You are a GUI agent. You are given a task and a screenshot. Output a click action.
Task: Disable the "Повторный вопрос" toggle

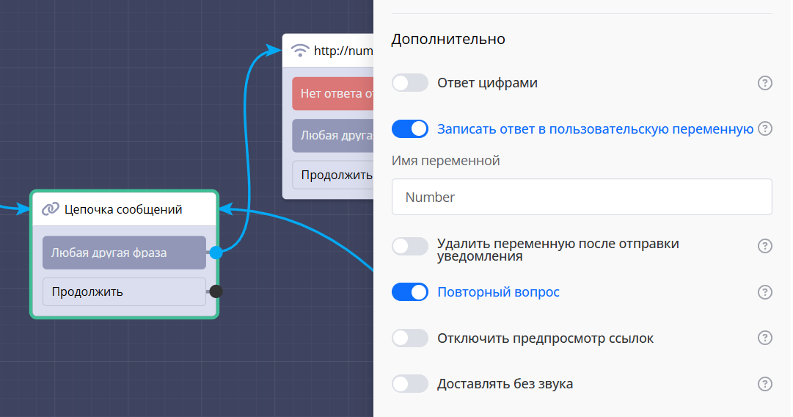click(409, 292)
